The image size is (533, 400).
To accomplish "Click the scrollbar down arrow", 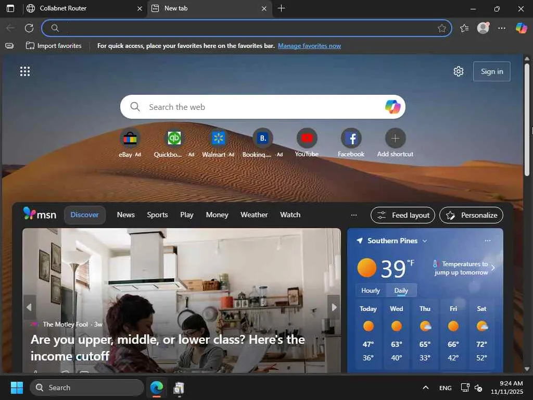I will click(x=527, y=369).
